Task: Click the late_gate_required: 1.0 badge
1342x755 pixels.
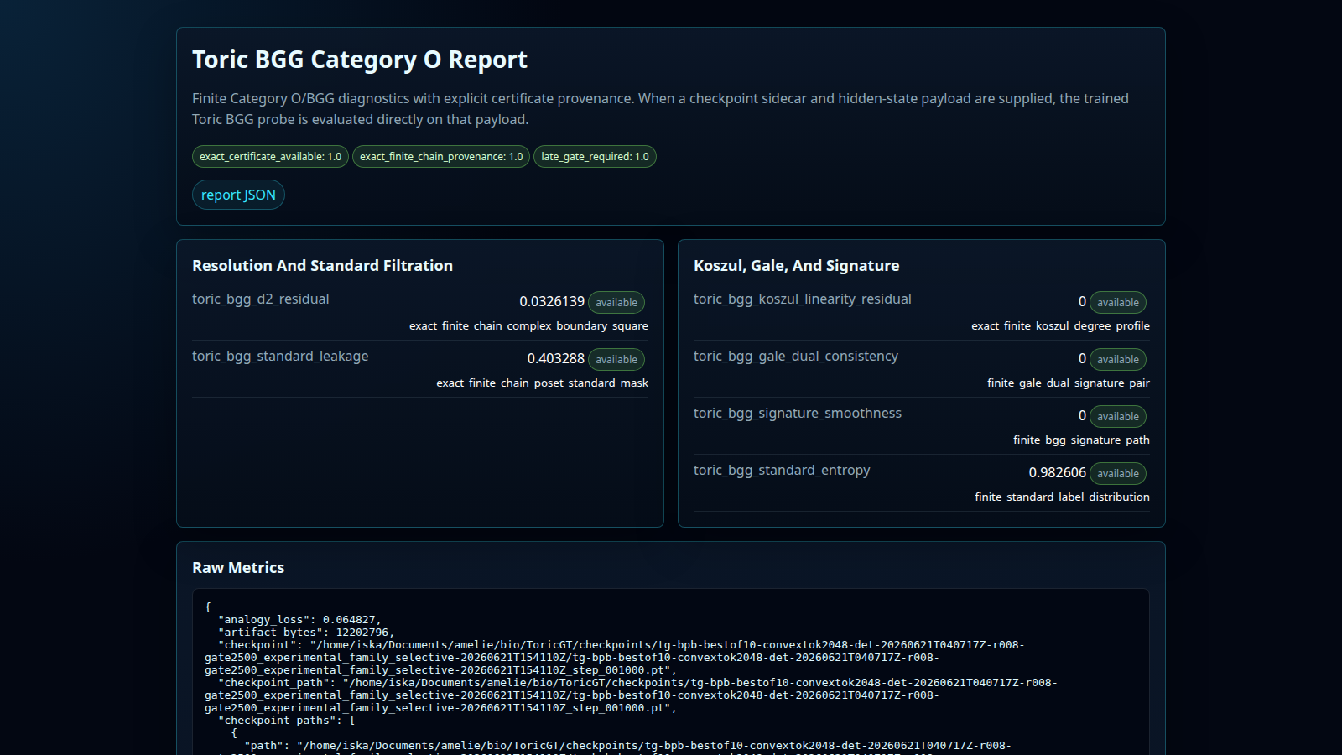Action: coord(595,157)
